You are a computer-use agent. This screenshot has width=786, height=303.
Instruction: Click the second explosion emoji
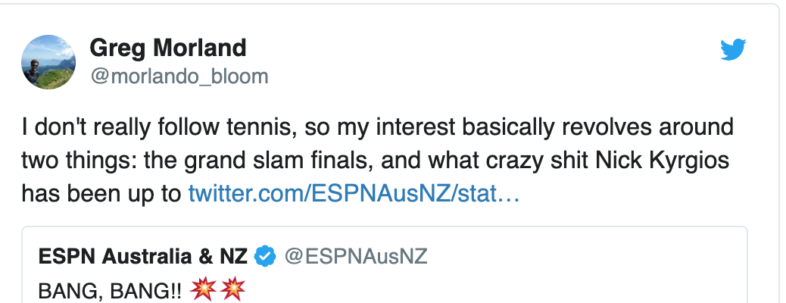point(233,289)
